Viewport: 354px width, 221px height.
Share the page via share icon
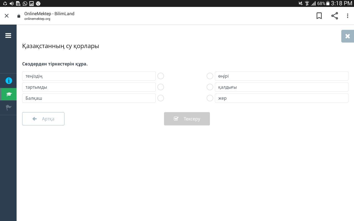(x=335, y=16)
